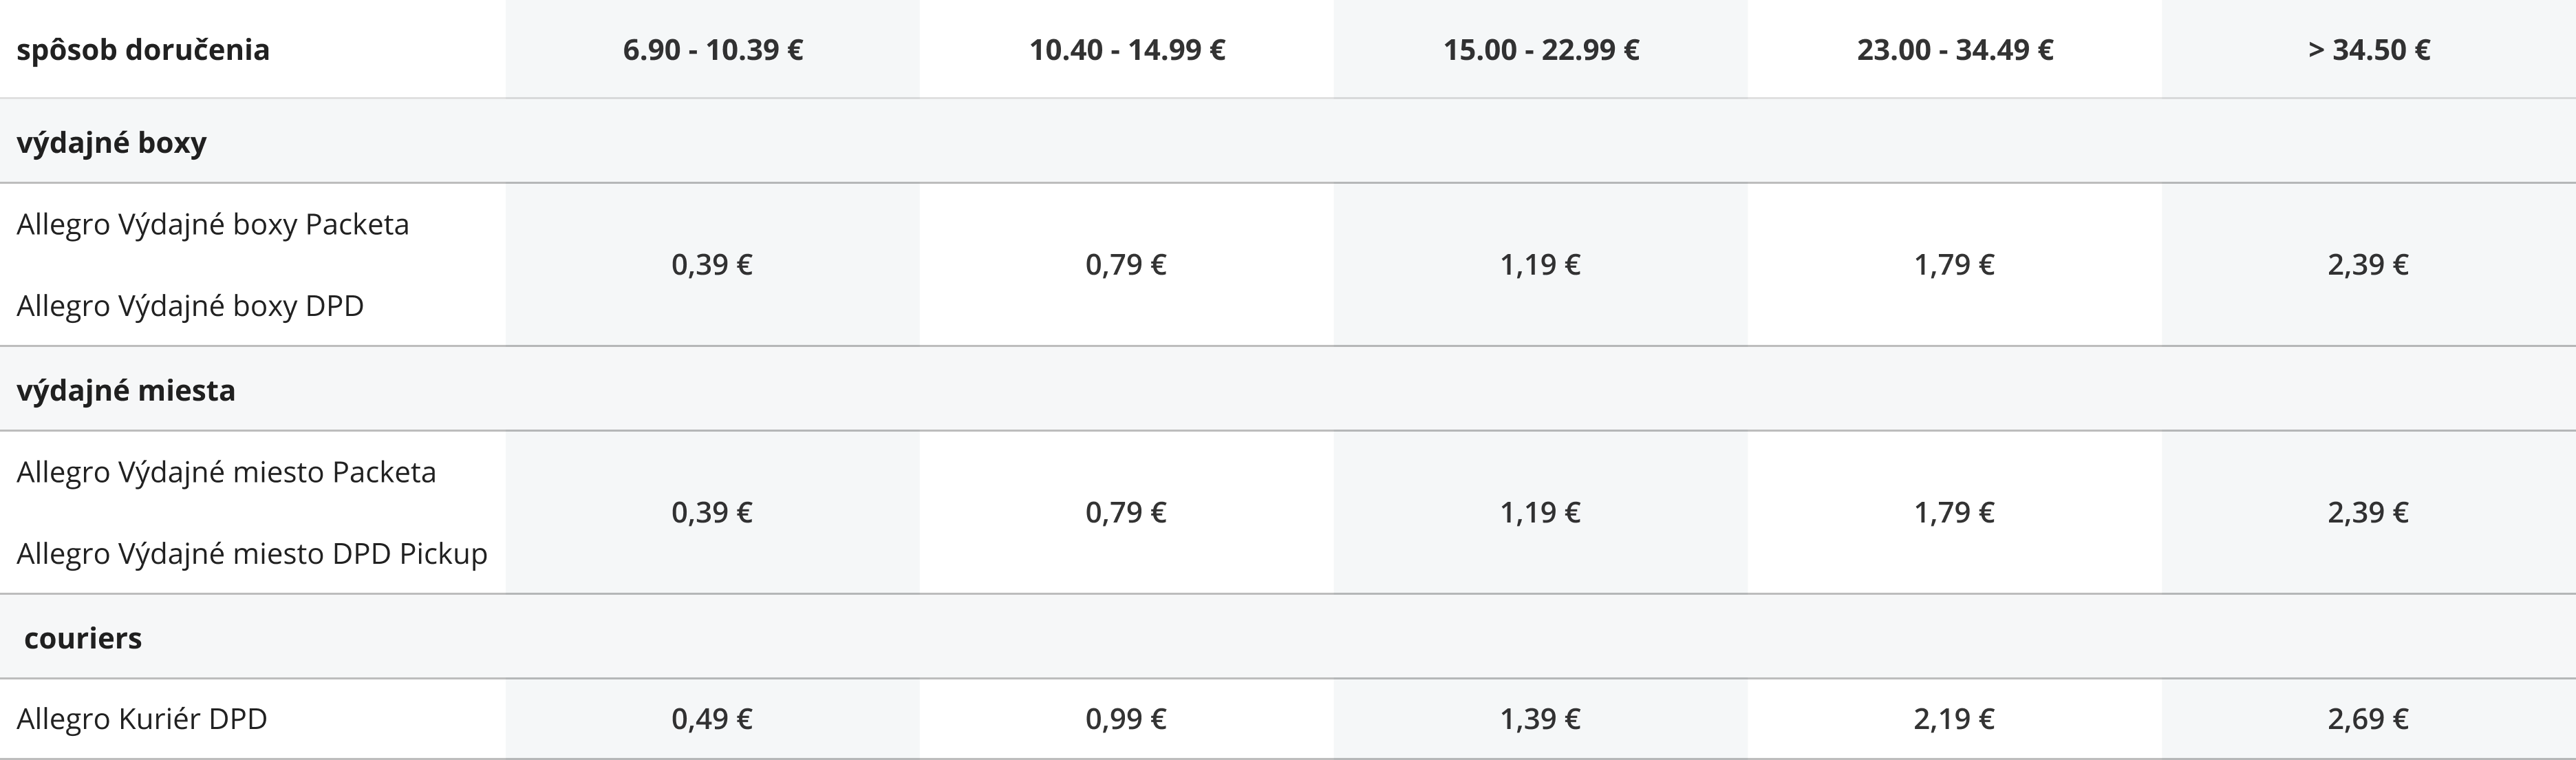Select the 6.90 - 10.39 € price range header
Screen dimensions: 2576x760
click(713, 50)
